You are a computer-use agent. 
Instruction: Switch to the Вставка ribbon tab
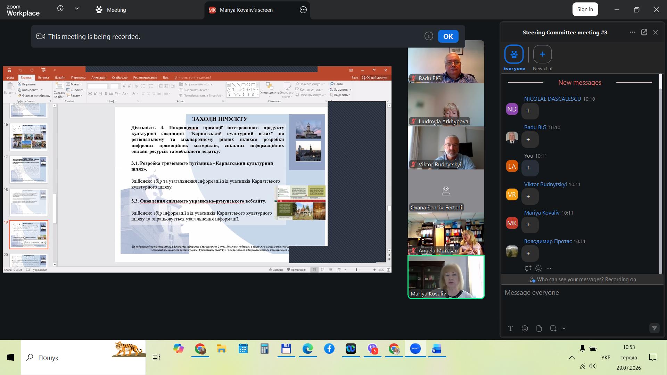click(x=43, y=78)
